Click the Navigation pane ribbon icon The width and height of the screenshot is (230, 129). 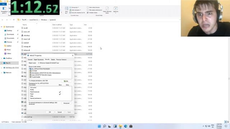4,10
